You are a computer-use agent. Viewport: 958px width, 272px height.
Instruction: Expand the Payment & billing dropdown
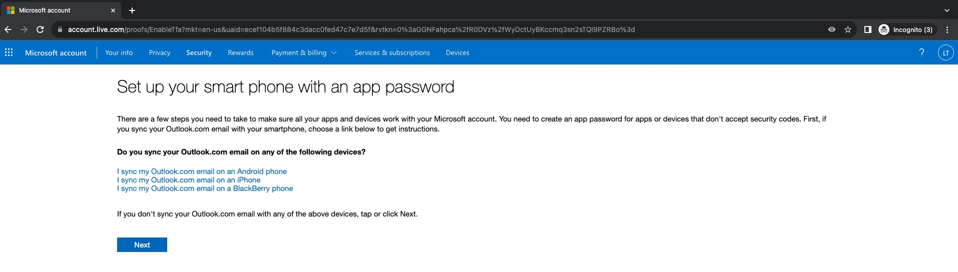[x=304, y=52]
